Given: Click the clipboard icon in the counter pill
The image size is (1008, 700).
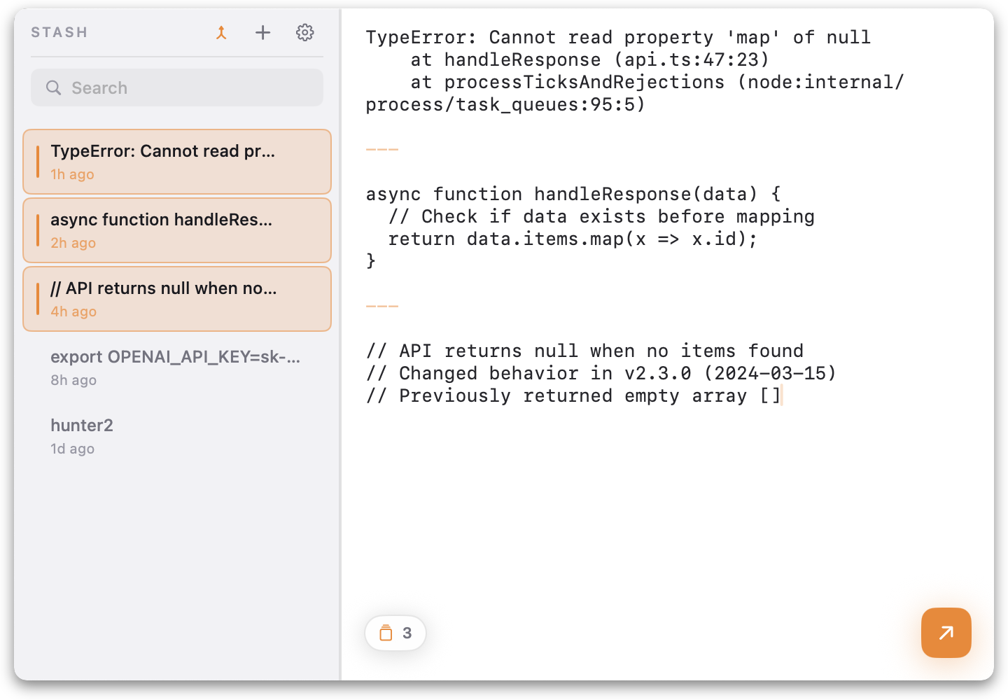Looking at the screenshot, I should (x=386, y=633).
